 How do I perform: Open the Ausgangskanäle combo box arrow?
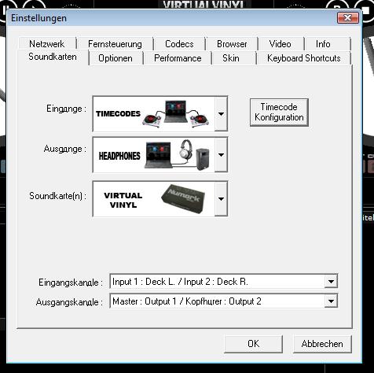331,301
